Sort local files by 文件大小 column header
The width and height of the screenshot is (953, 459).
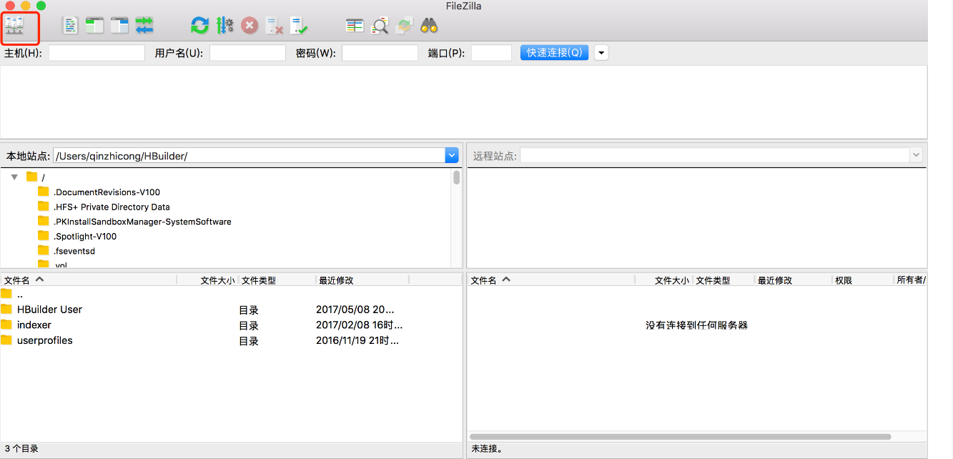pyautogui.click(x=217, y=280)
